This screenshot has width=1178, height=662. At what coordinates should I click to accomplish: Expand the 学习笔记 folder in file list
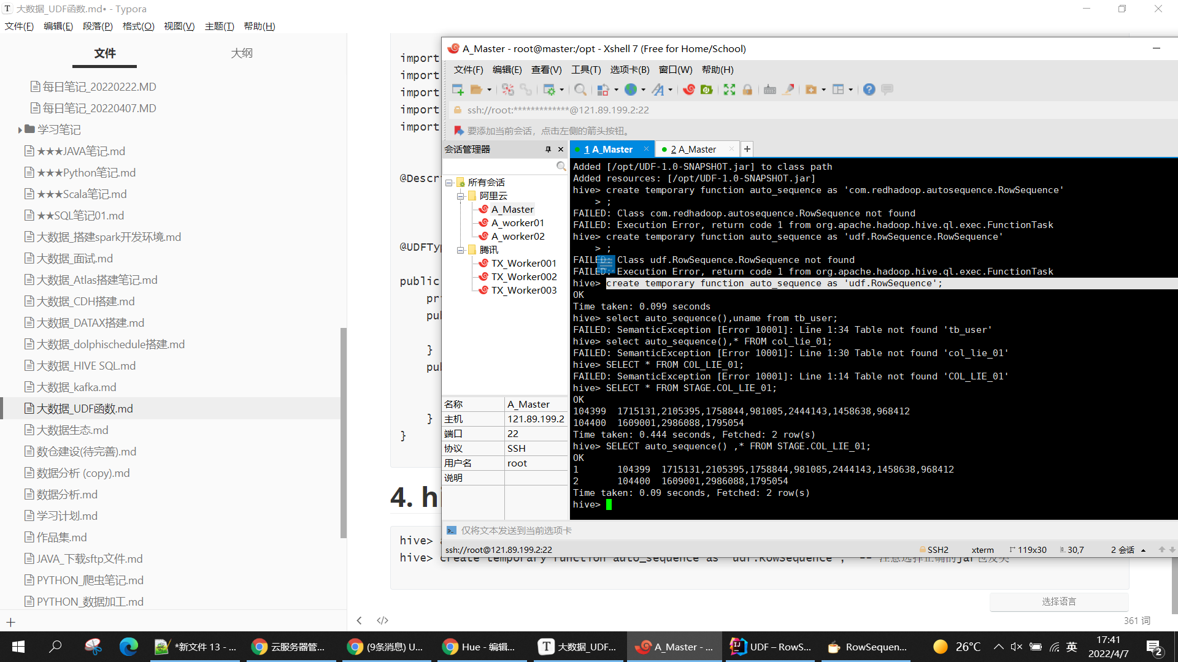(x=20, y=130)
